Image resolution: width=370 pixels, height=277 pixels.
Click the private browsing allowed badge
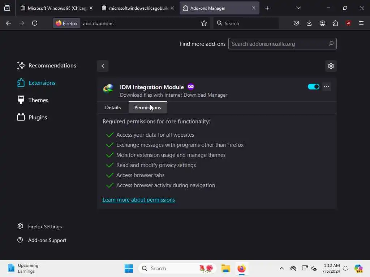tap(191, 87)
